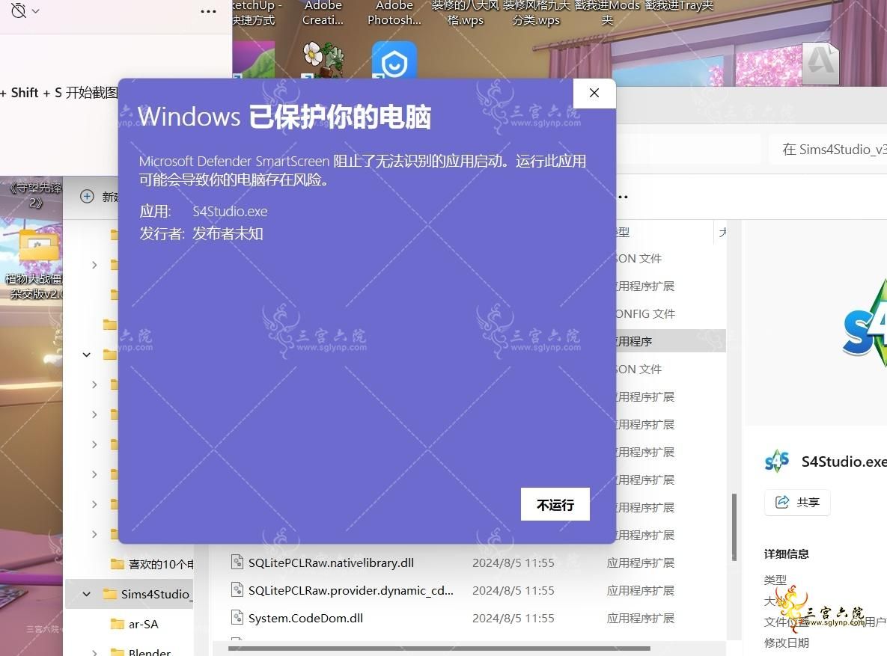Open the Plants vs Zombies desktop shortcut
This screenshot has width=887, height=656.
coord(323,59)
